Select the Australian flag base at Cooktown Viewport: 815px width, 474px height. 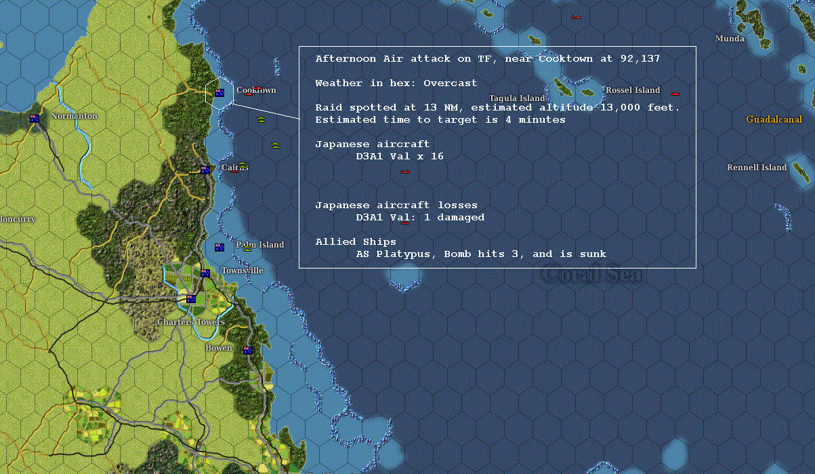click(219, 93)
